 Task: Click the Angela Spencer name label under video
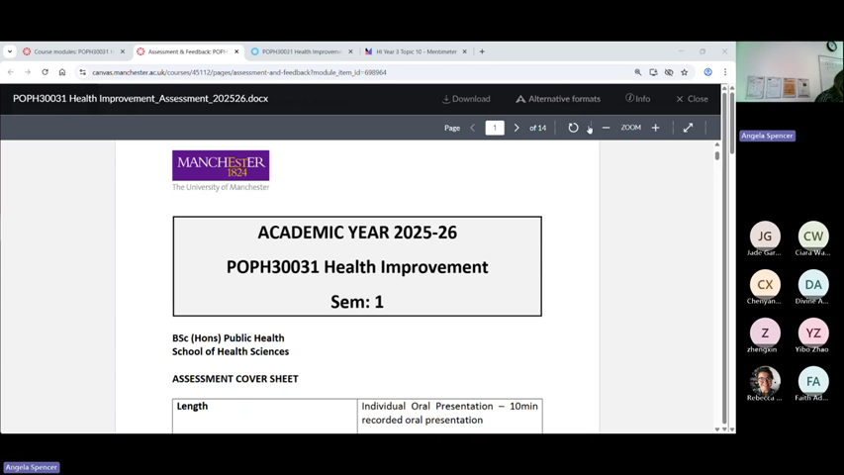pyautogui.click(x=767, y=136)
